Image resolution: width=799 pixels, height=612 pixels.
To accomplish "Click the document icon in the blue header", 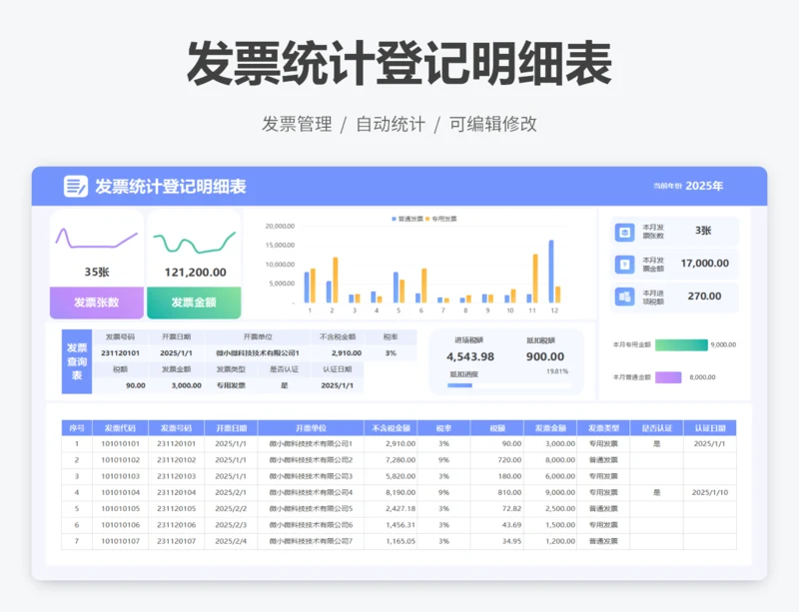I will pyautogui.click(x=76, y=186).
